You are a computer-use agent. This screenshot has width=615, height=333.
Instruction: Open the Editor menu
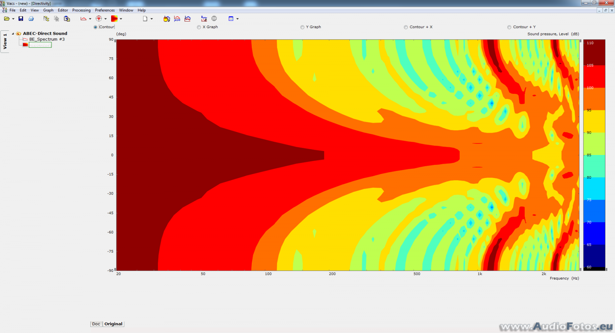[x=63, y=10]
